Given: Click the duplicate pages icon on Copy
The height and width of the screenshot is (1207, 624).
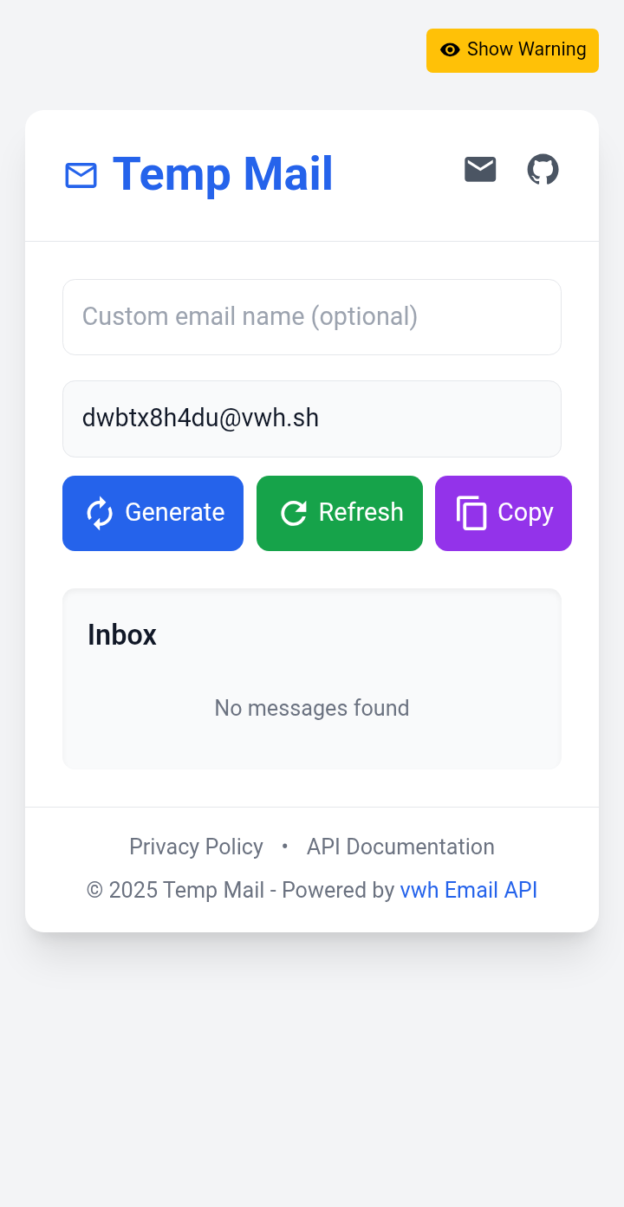Looking at the screenshot, I should 471,513.
